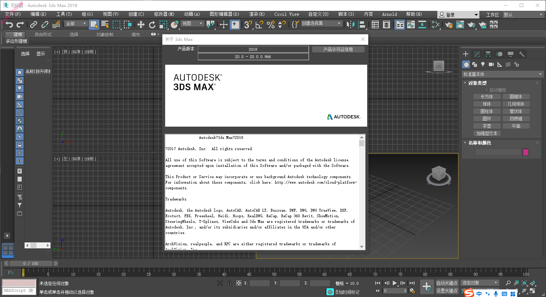
Task: Click the 圆柱体 cylinder button
Action: [x=487, y=111]
